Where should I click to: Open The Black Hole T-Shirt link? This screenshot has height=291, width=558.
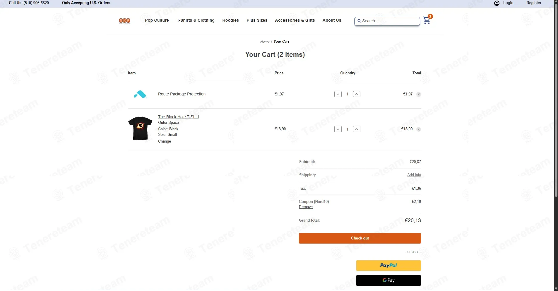click(179, 117)
